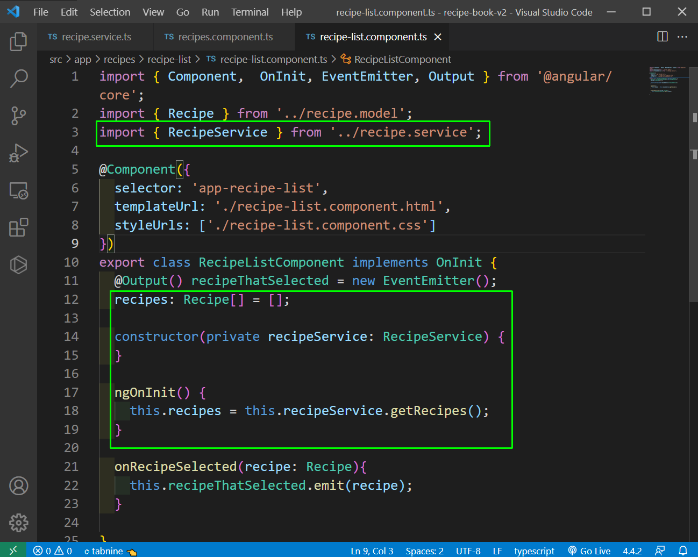
Task: Open the Selection menu
Action: click(x=110, y=12)
